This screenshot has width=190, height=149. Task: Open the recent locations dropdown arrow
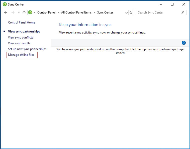coord(19,12)
